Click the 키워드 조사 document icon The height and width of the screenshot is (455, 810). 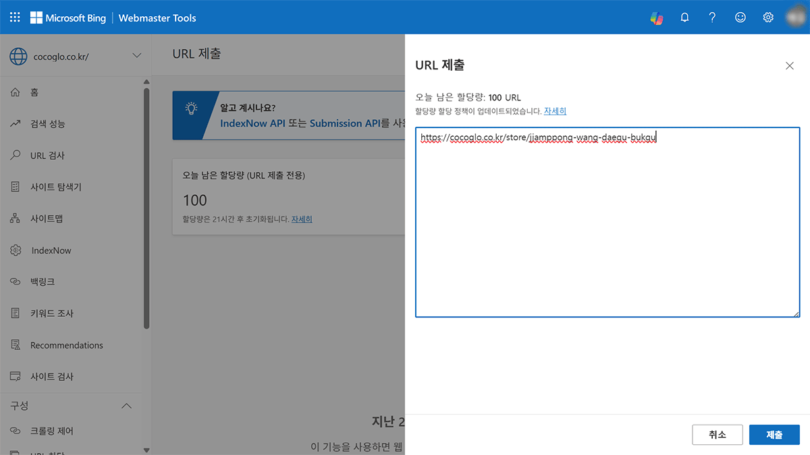pyautogui.click(x=16, y=313)
